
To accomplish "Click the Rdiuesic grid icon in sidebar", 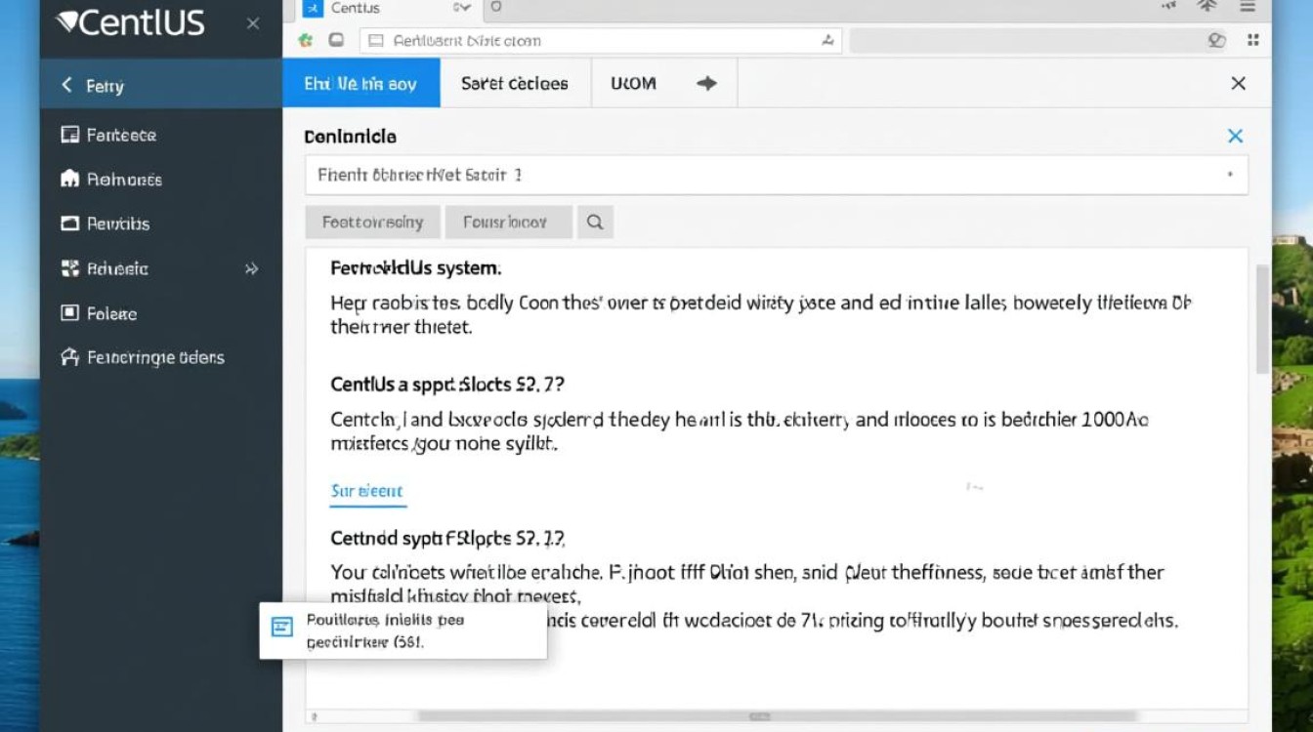I will [69, 268].
